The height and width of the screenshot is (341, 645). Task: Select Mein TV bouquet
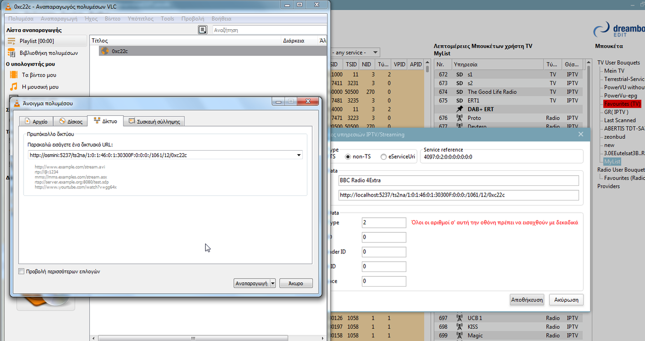tap(614, 71)
